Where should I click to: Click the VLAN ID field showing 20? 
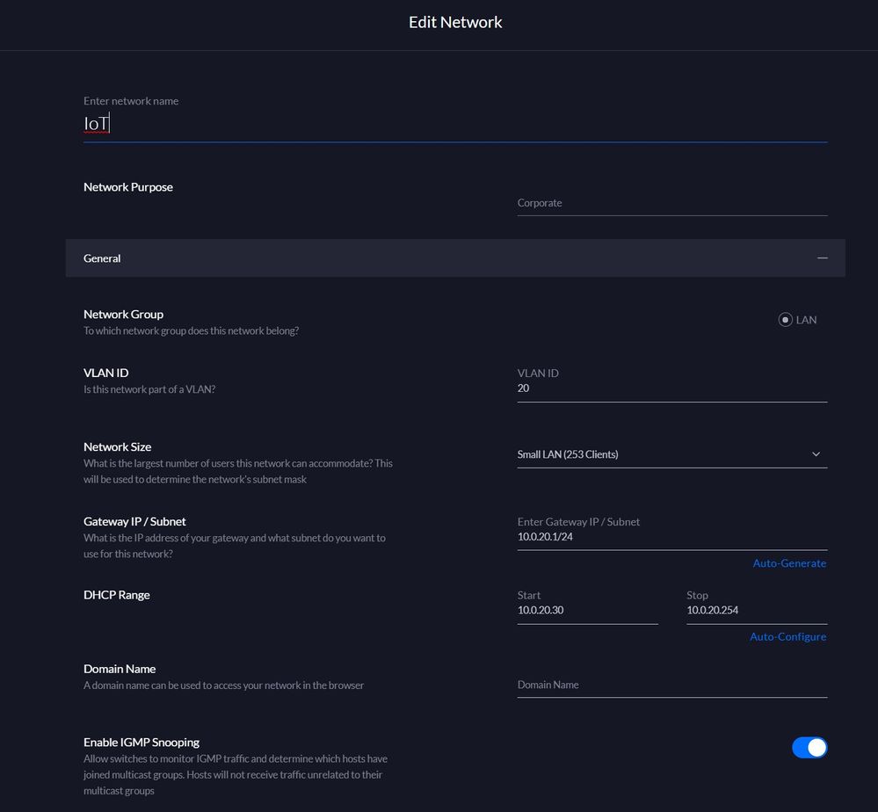point(671,388)
